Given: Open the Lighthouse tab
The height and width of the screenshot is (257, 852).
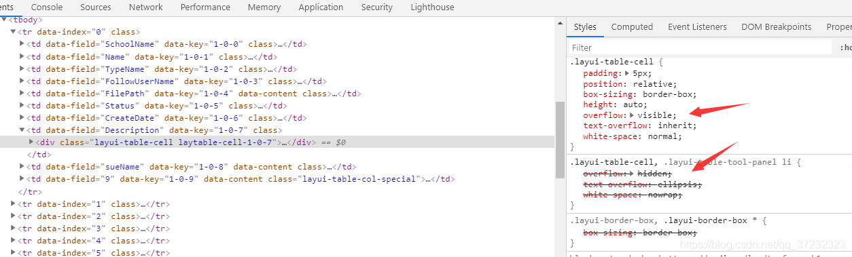Looking at the screenshot, I should pos(432,7).
